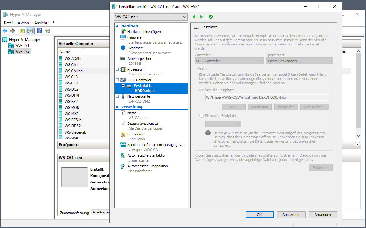Select WS-ACAD in virtual computer list
Screen dimensions: 366x228
[73, 58]
